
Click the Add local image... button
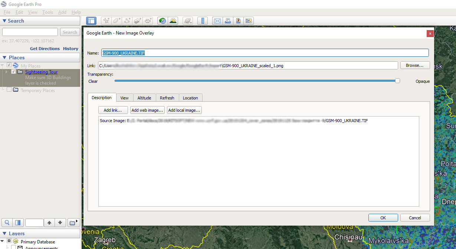pyautogui.click(x=184, y=110)
